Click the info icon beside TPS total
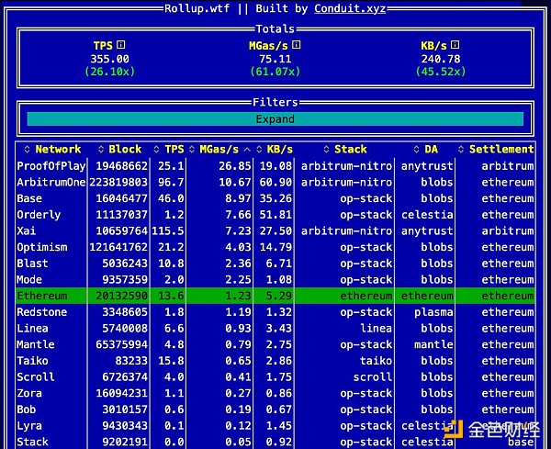Viewport: 551px width, 449px height. [x=121, y=44]
